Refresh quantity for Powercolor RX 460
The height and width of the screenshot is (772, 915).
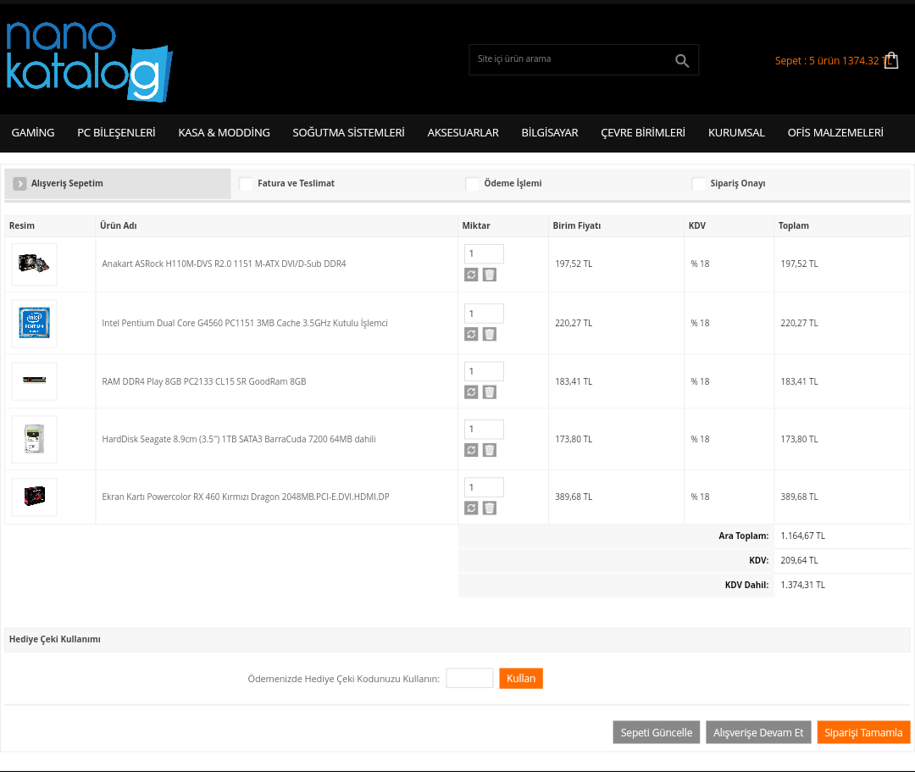pos(471,508)
